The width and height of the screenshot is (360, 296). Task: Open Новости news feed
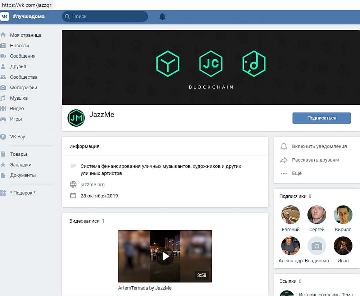point(19,46)
